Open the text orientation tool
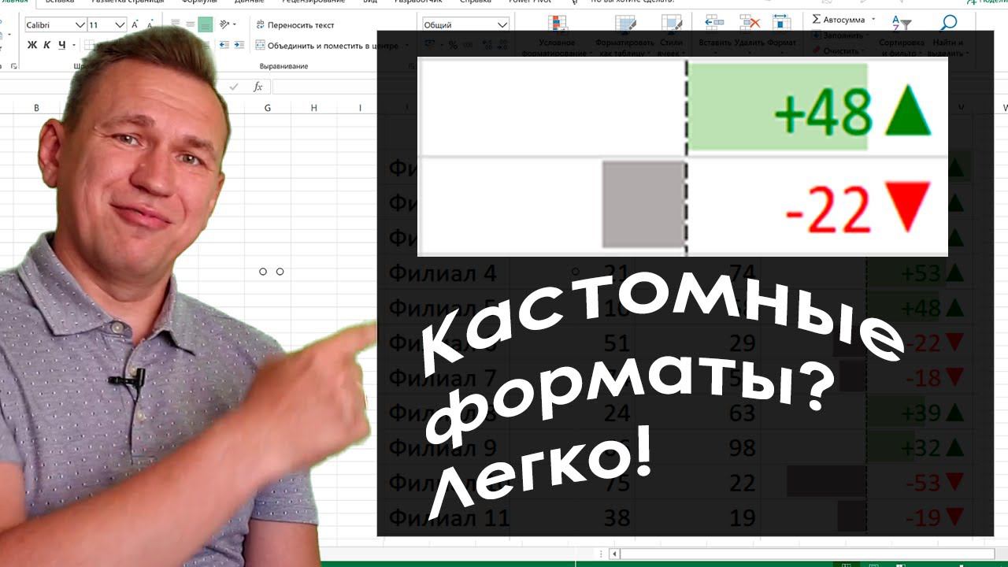 pos(224,25)
